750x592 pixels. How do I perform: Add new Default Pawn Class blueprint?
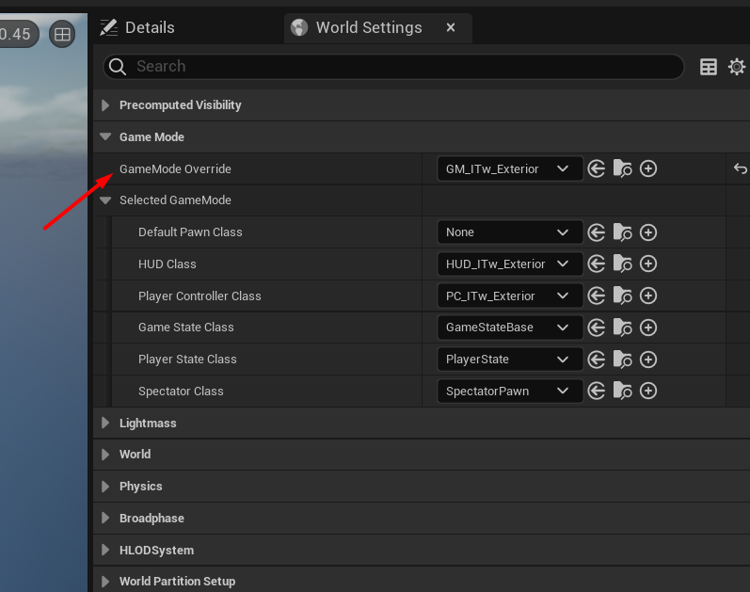[x=648, y=232]
